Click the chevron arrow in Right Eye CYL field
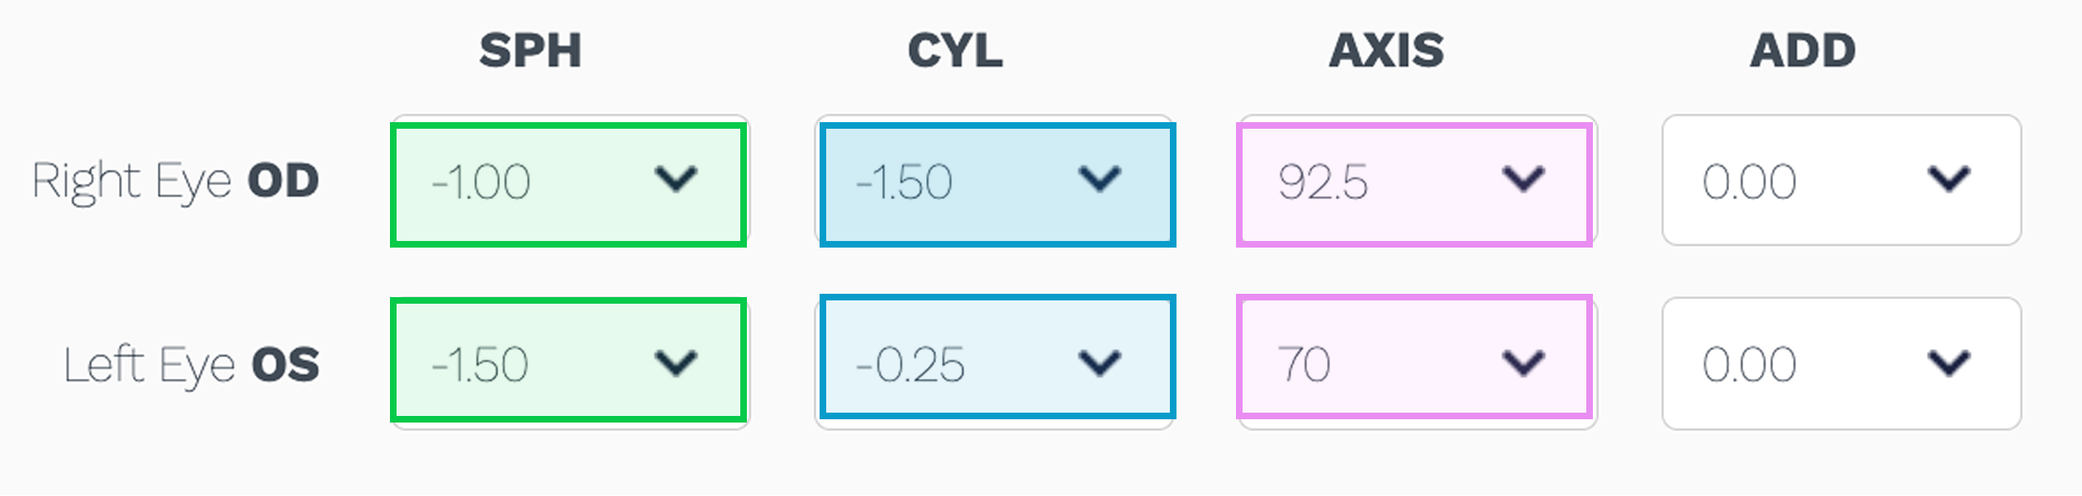 point(1100,178)
